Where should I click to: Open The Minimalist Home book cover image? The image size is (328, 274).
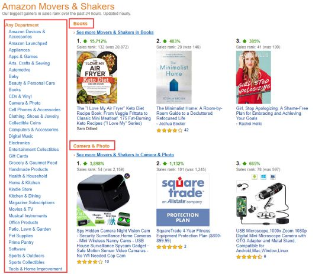pyautogui.click(x=174, y=78)
